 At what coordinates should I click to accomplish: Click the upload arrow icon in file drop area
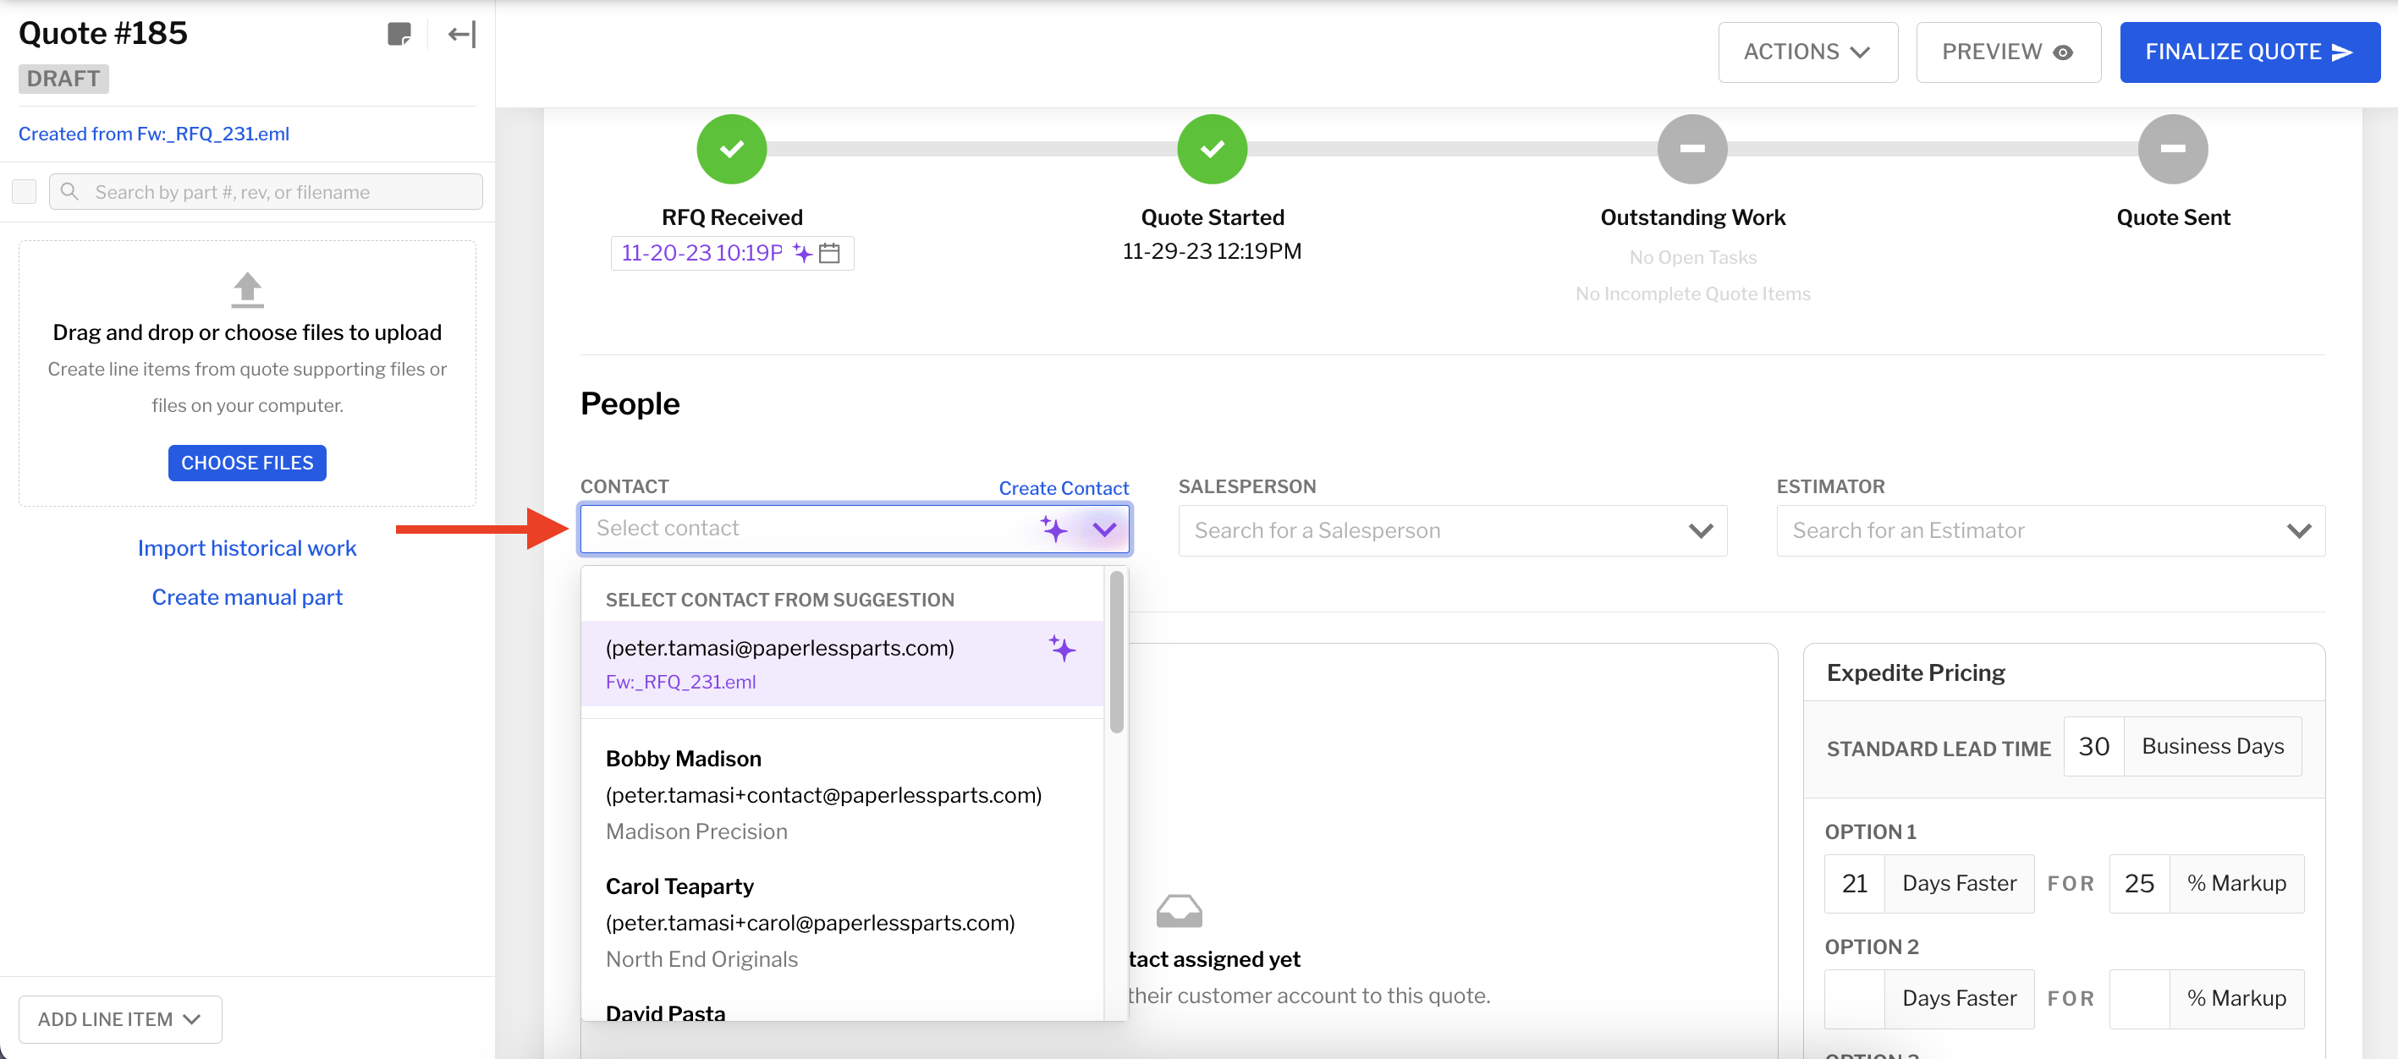pyautogui.click(x=247, y=289)
